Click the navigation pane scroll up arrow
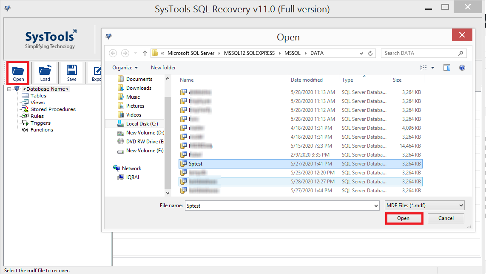Screen dimensions: 486x274 pyautogui.click(x=168, y=79)
